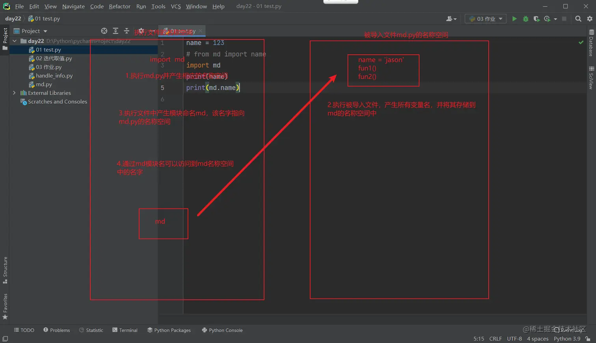Click the Stop process square icon
The image size is (596, 343).
[564, 19]
